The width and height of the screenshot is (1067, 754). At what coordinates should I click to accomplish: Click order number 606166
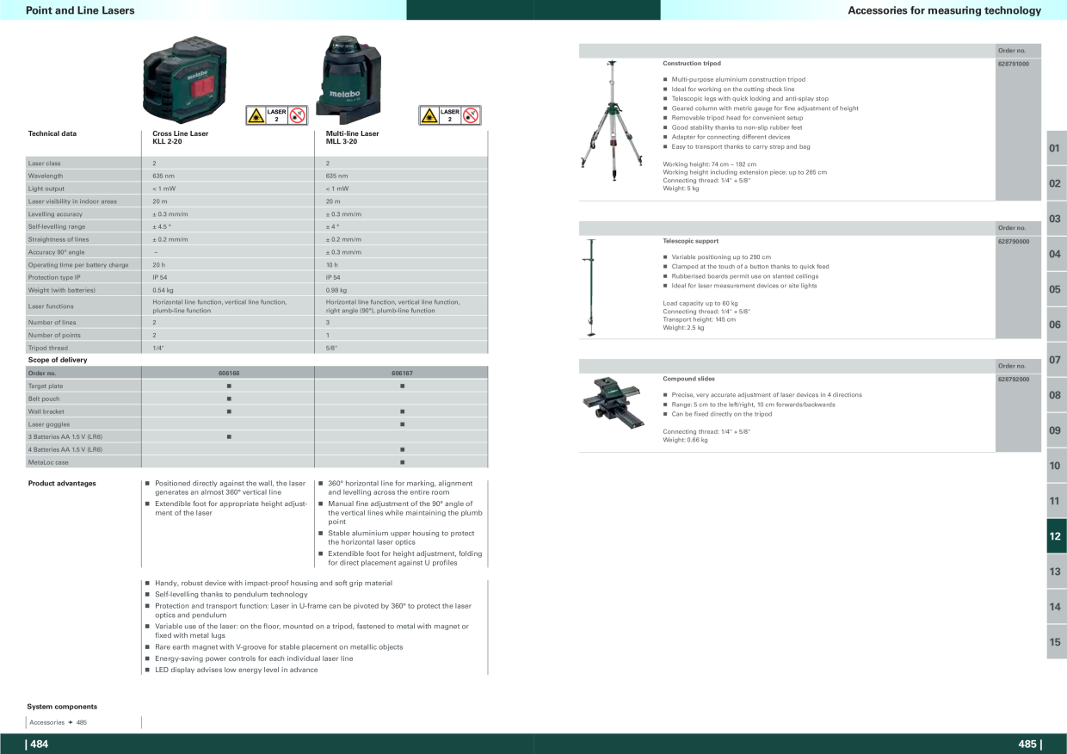point(229,374)
